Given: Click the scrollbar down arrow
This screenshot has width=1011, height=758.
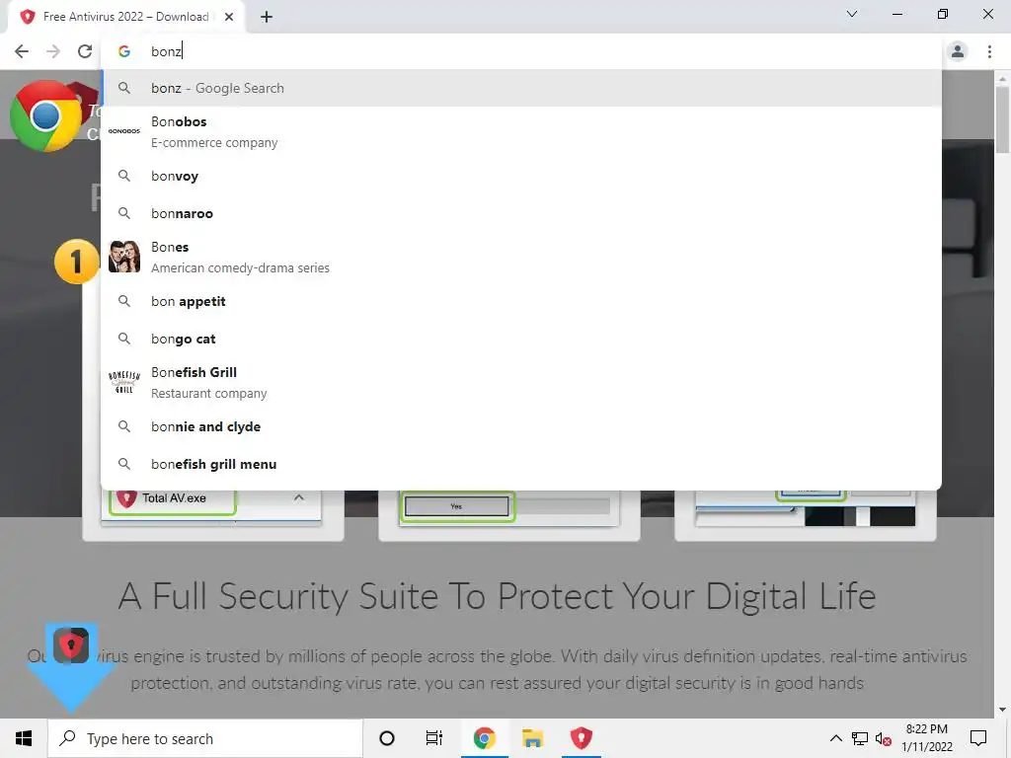Looking at the screenshot, I should [1002, 710].
